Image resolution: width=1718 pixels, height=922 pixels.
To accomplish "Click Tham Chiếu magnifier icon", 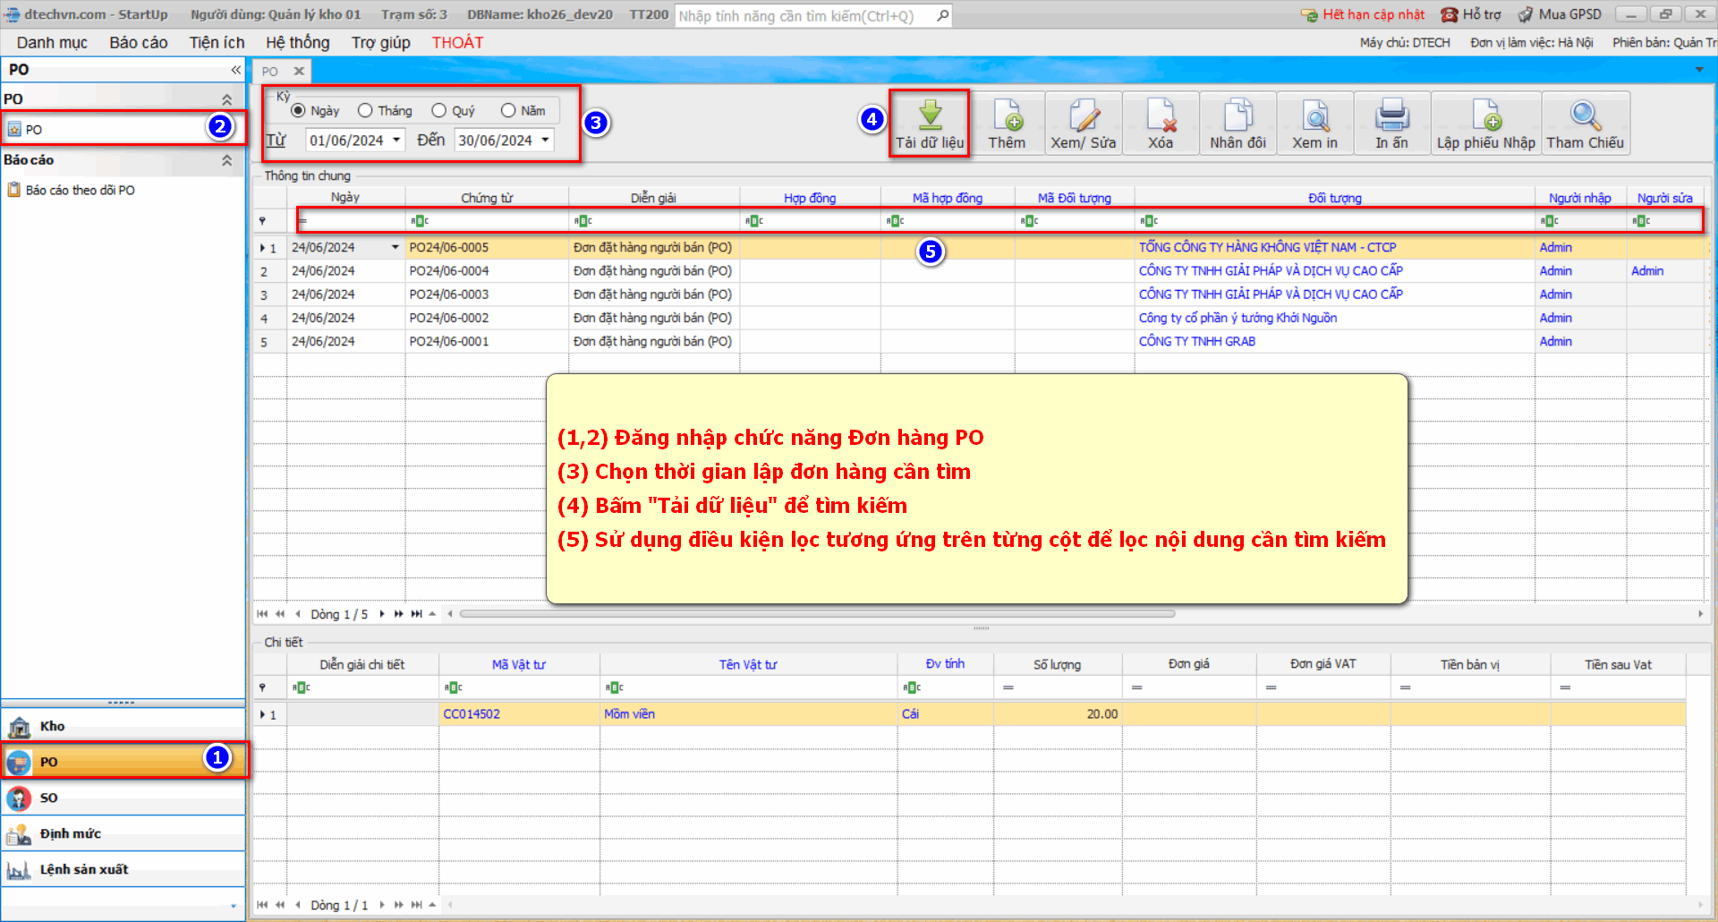I will click(x=1585, y=115).
